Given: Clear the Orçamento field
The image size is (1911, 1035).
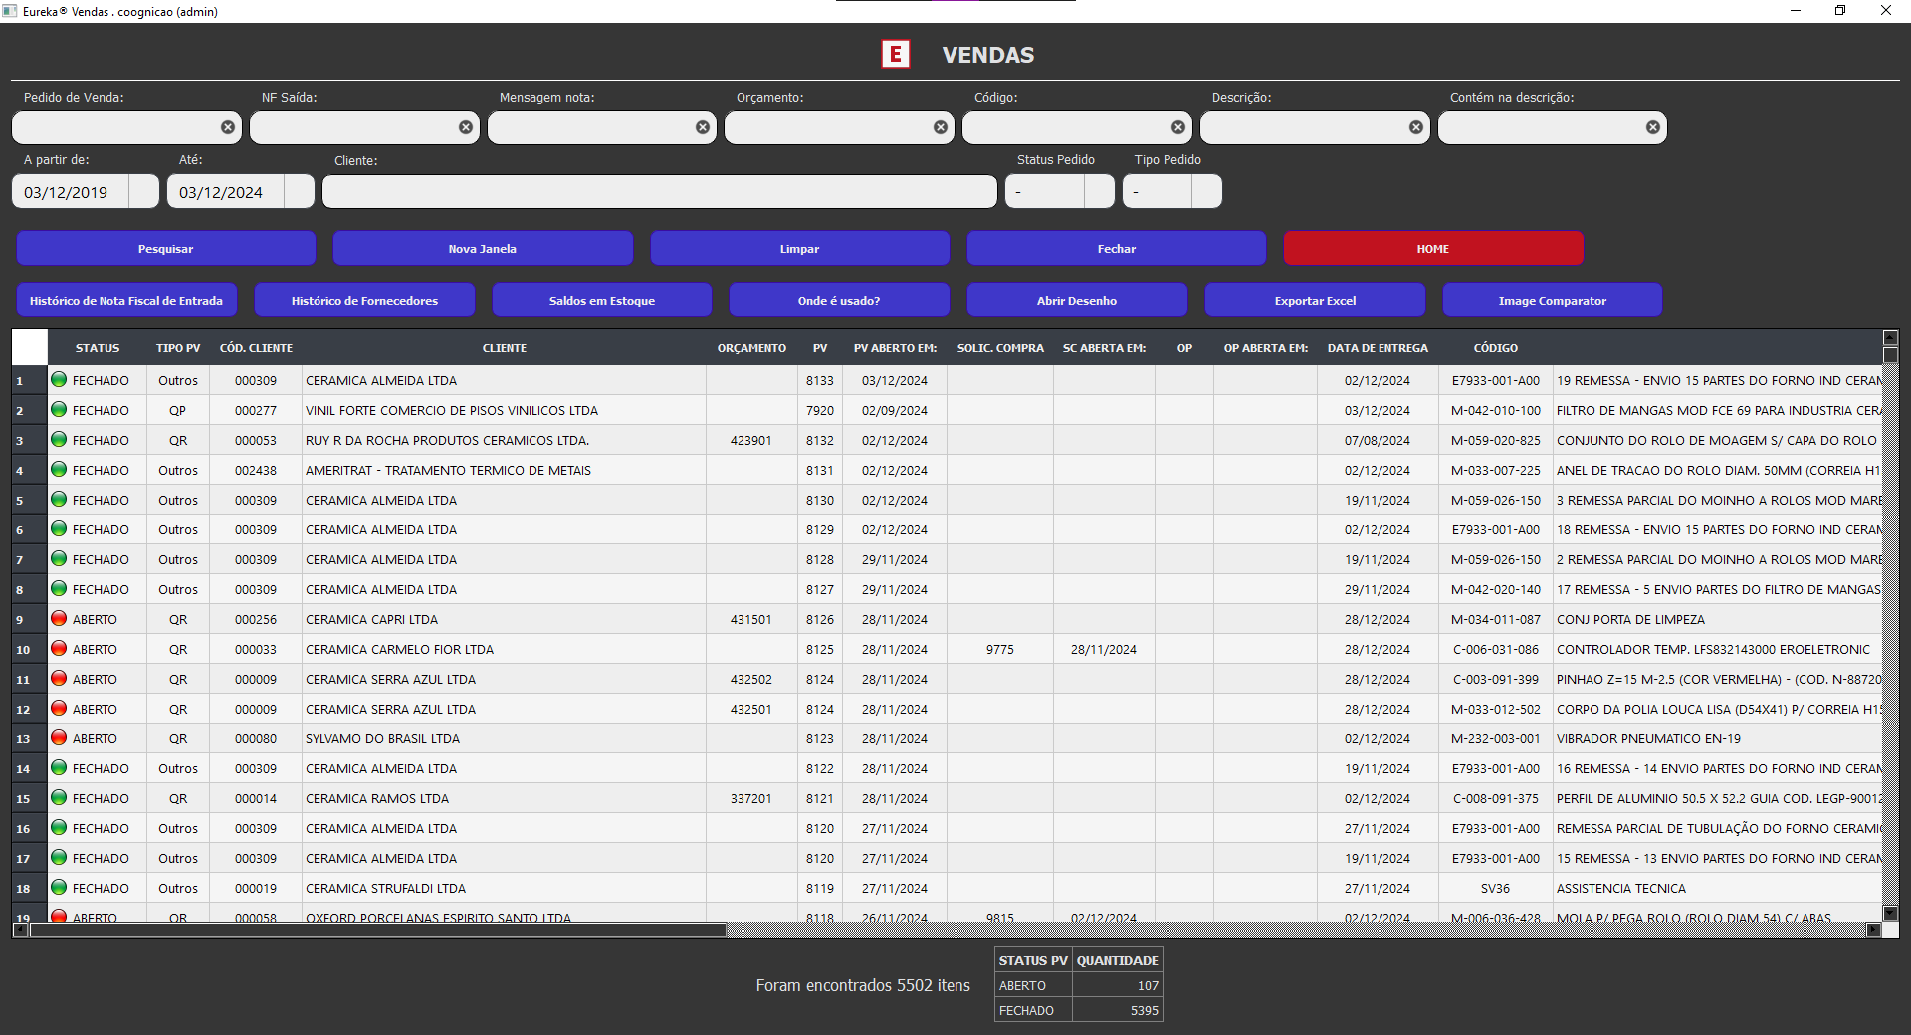Looking at the screenshot, I should (941, 127).
